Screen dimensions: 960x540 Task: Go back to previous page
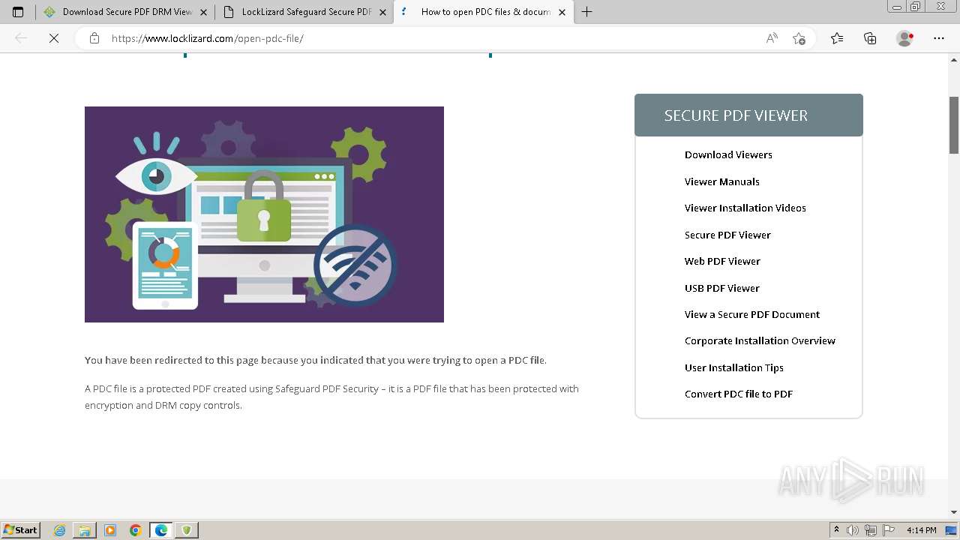click(x=21, y=38)
